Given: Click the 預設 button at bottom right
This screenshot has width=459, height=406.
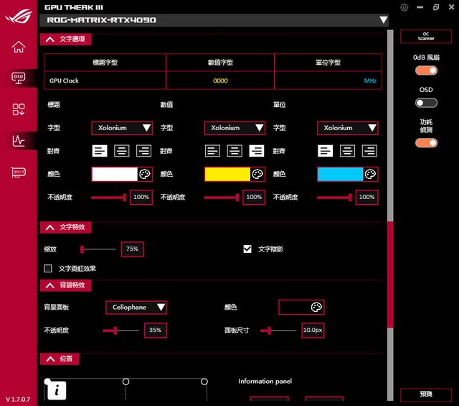Looking at the screenshot, I should click(425, 395).
